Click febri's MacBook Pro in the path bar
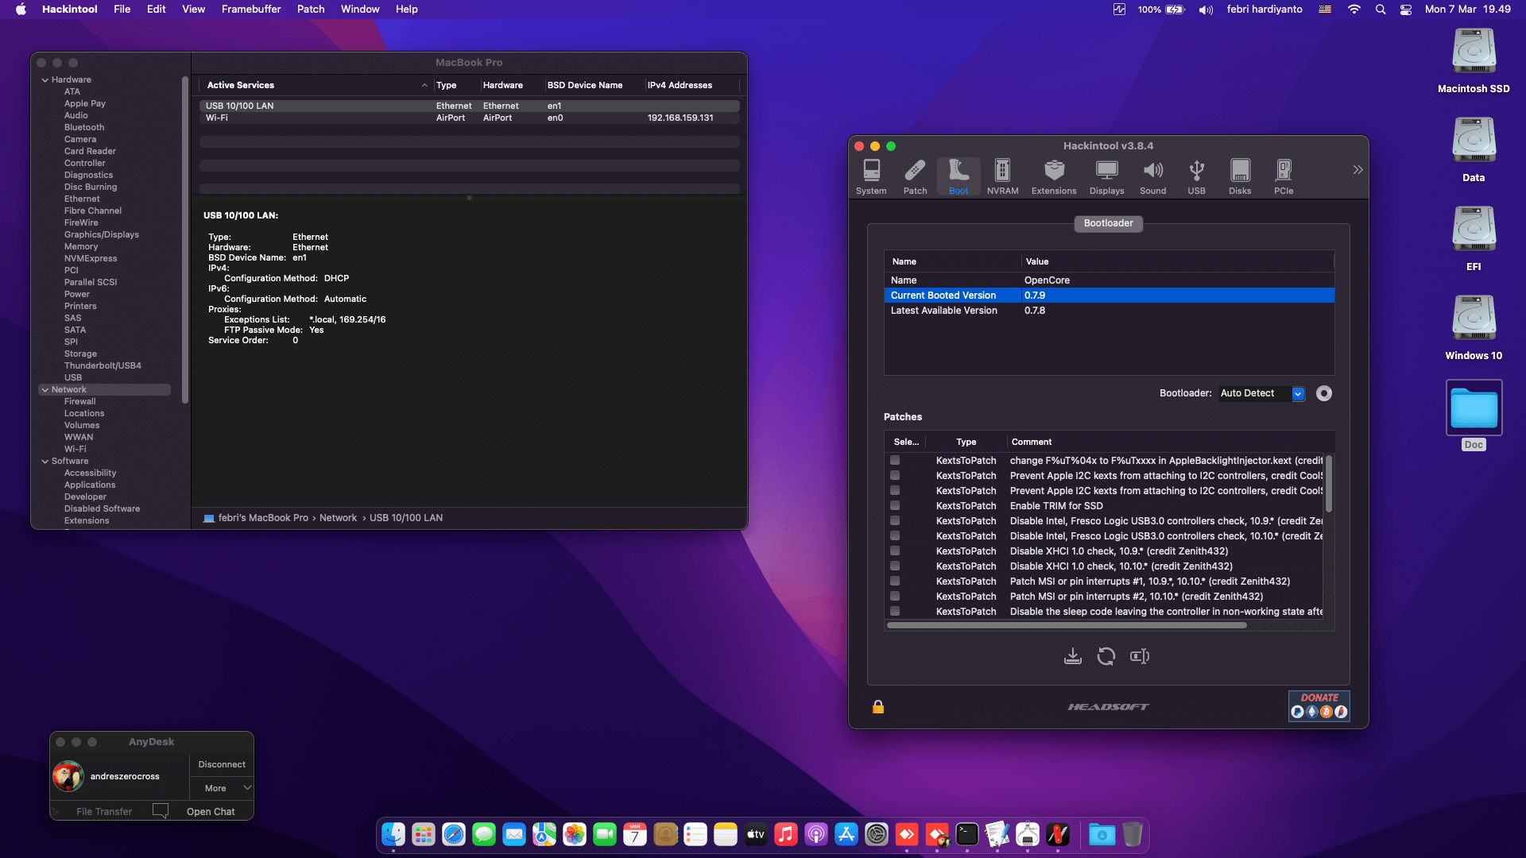Image resolution: width=1526 pixels, height=858 pixels. coord(263,518)
